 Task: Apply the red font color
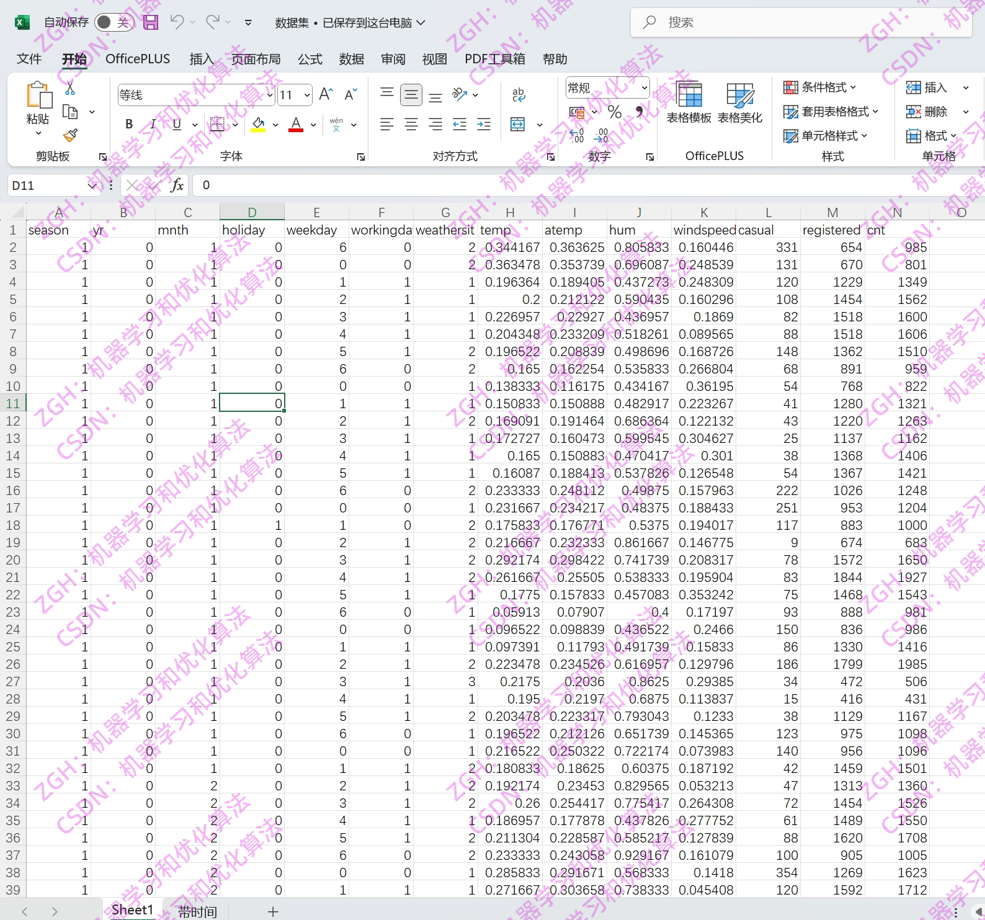point(296,125)
